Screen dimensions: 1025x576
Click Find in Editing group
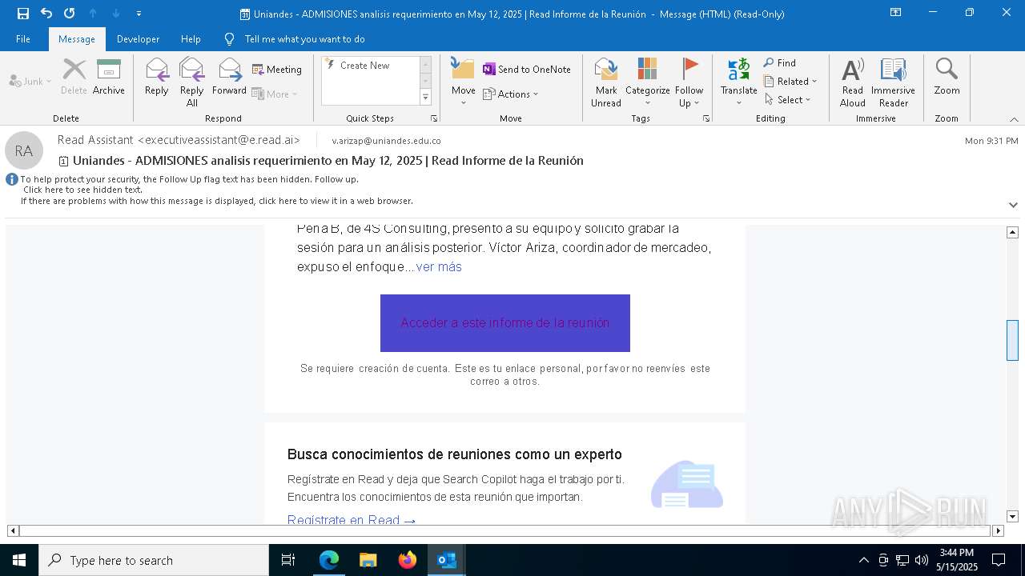coord(780,63)
